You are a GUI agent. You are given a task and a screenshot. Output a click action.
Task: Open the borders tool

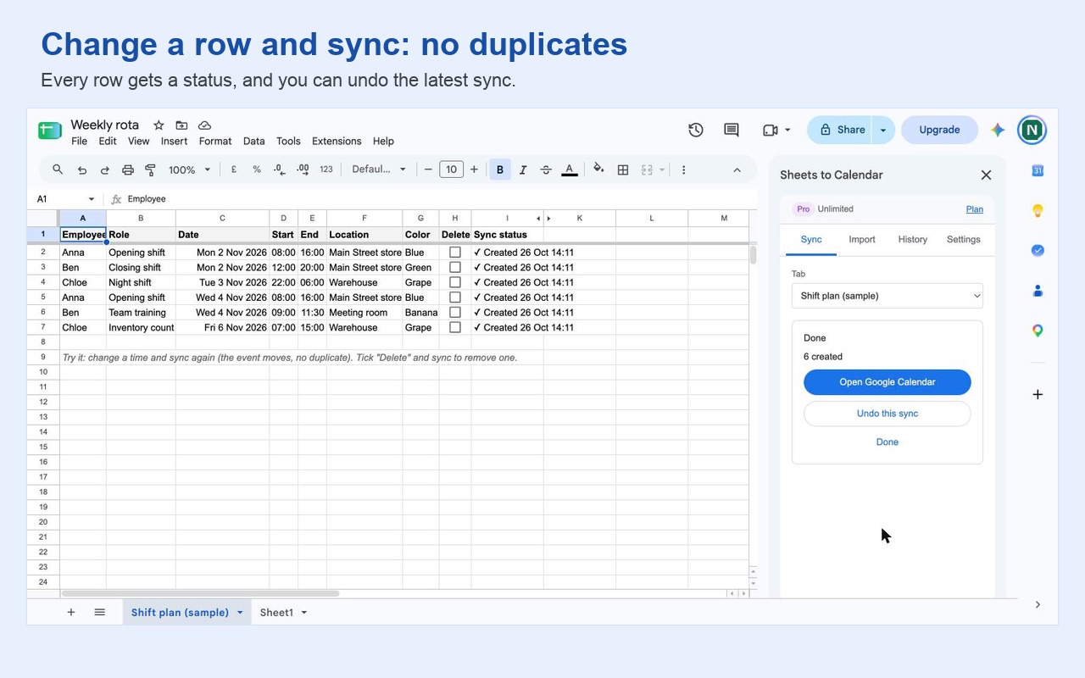click(623, 169)
